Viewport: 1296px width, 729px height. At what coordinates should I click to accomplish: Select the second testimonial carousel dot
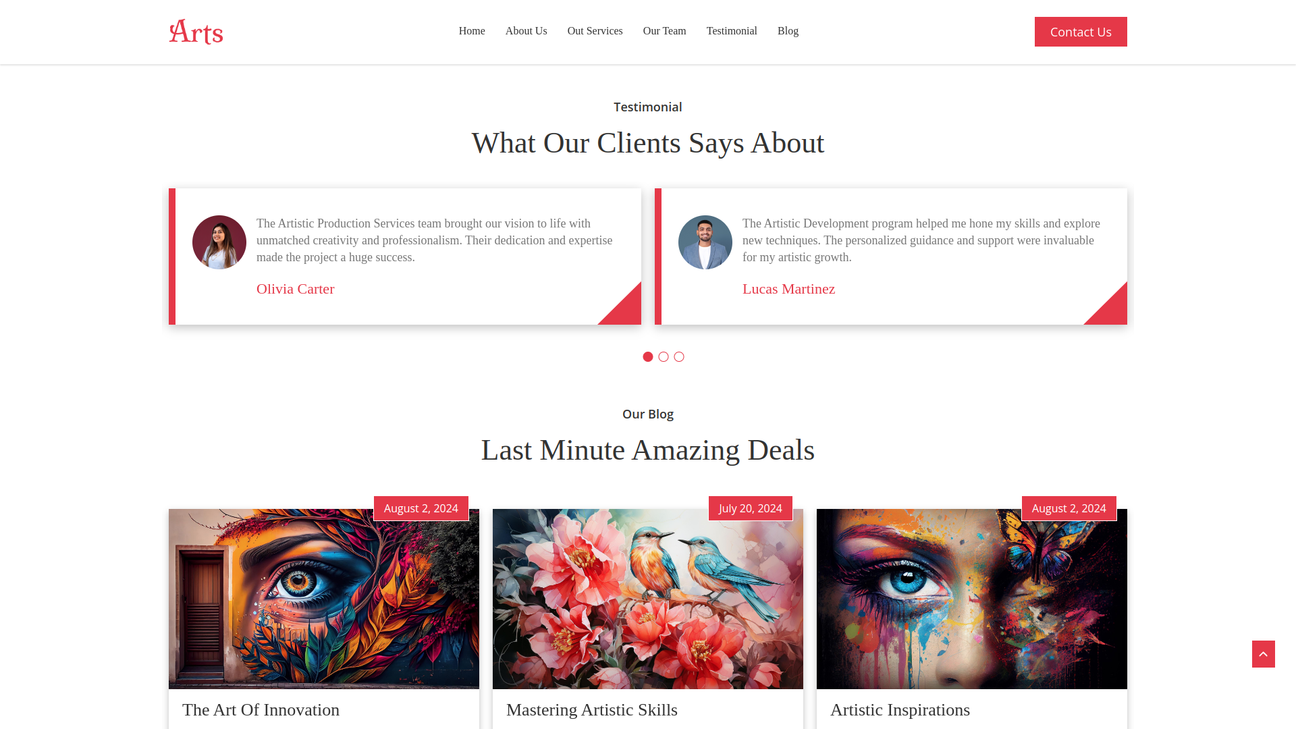pyautogui.click(x=664, y=356)
